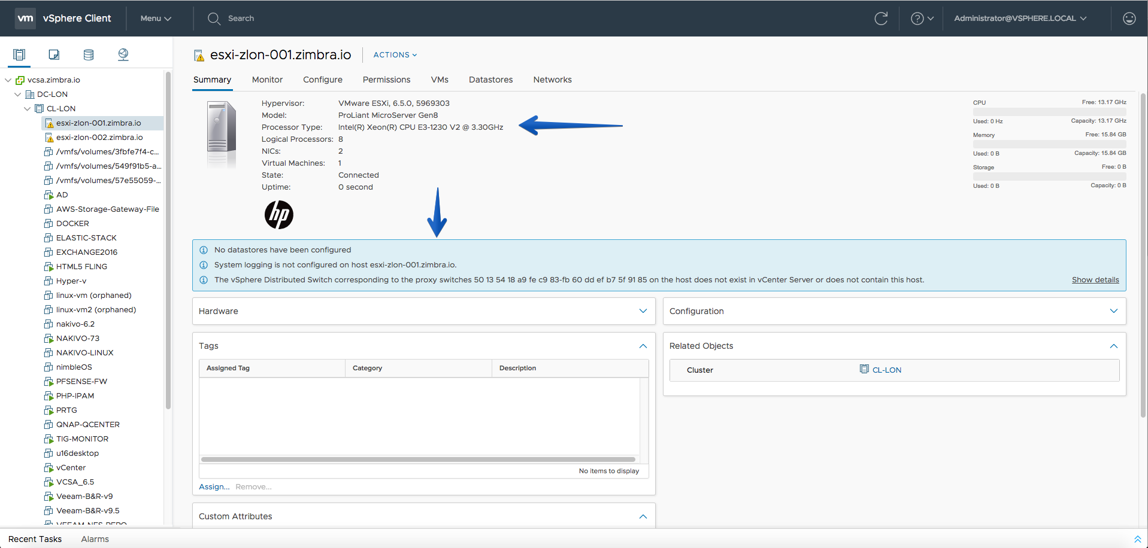Click the cluster icon next to CL-LON link

[864, 369]
